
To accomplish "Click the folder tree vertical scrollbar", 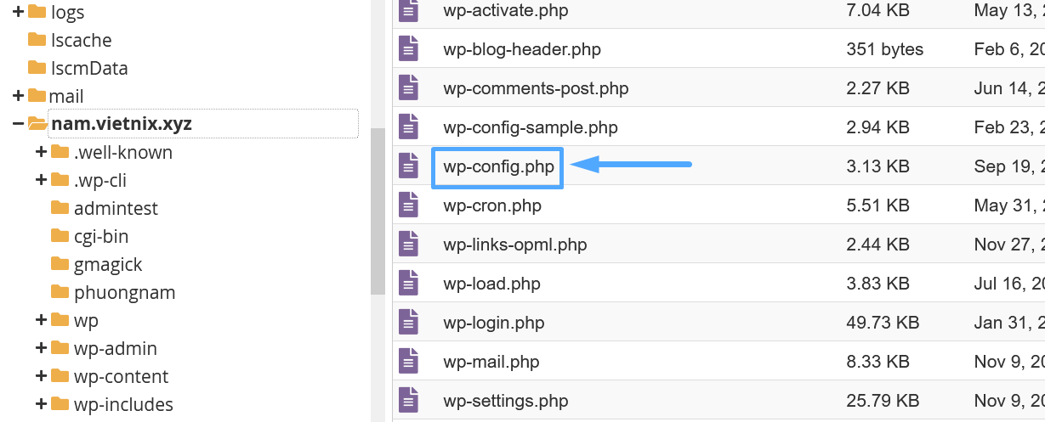I will tap(378, 211).
